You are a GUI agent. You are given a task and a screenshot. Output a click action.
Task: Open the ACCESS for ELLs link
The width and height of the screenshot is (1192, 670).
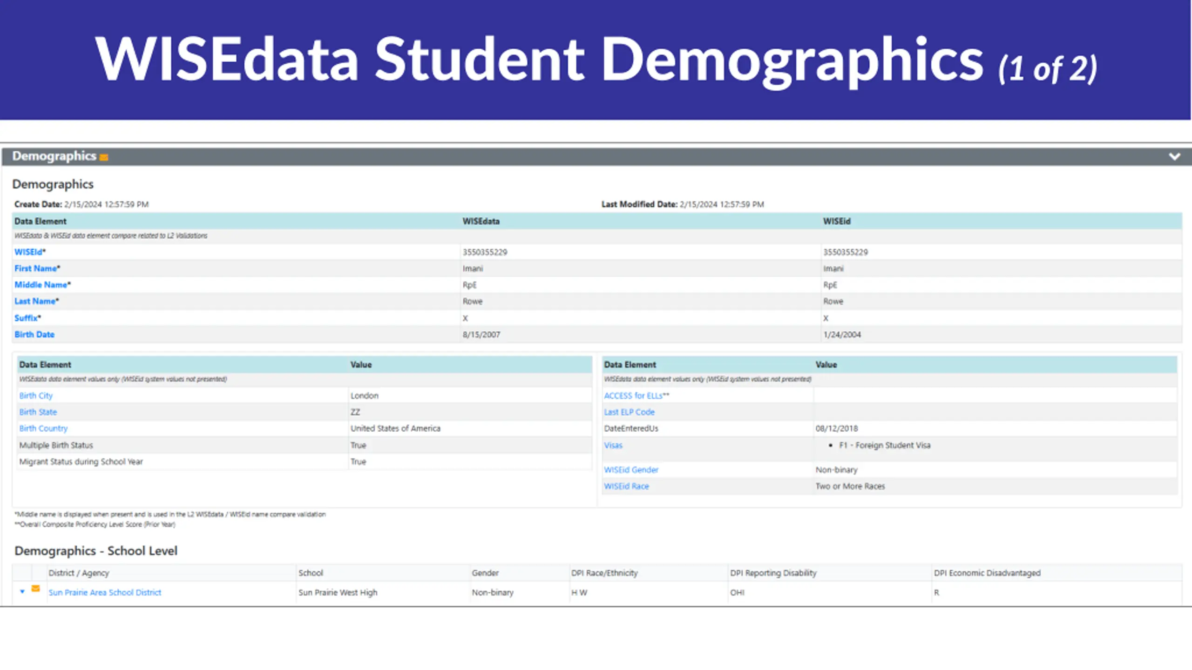tap(633, 395)
